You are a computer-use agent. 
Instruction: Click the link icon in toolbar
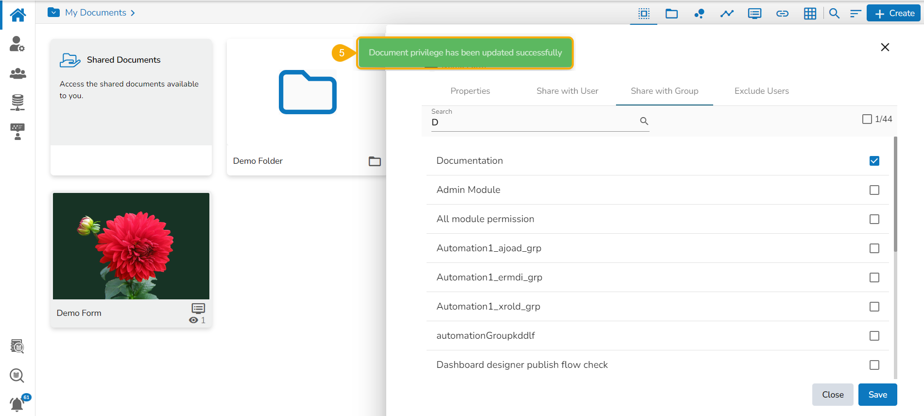pyautogui.click(x=782, y=14)
